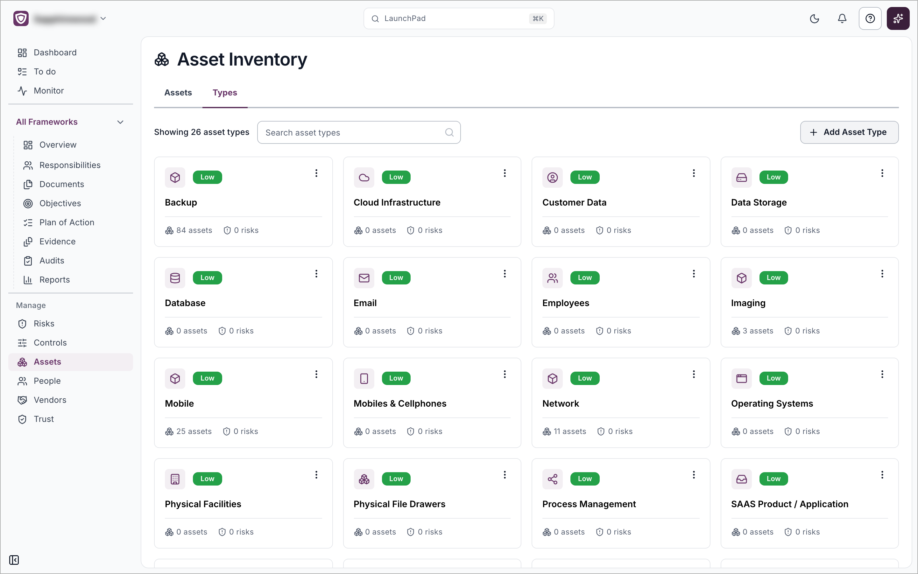Click the Network card cube icon
Viewport: 918px width, 574px height.
tap(553, 379)
